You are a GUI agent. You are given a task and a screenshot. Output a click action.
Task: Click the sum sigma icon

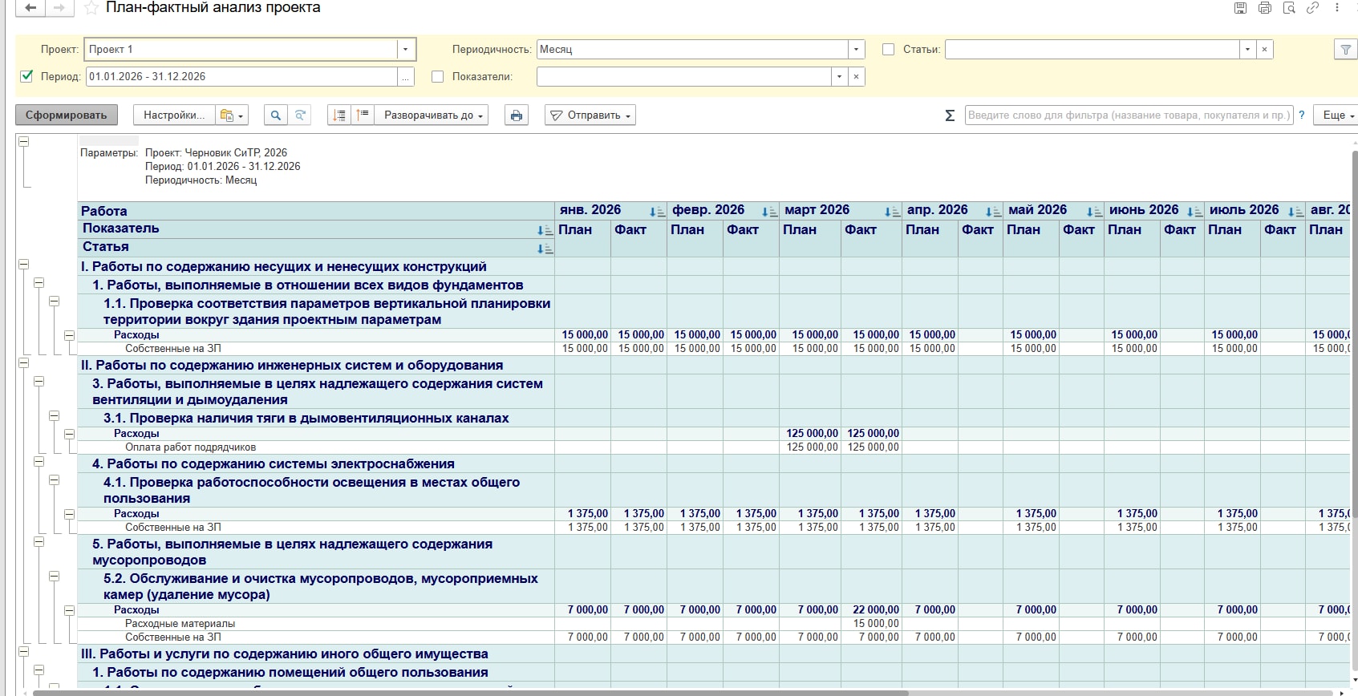pyautogui.click(x=950, y=115)
